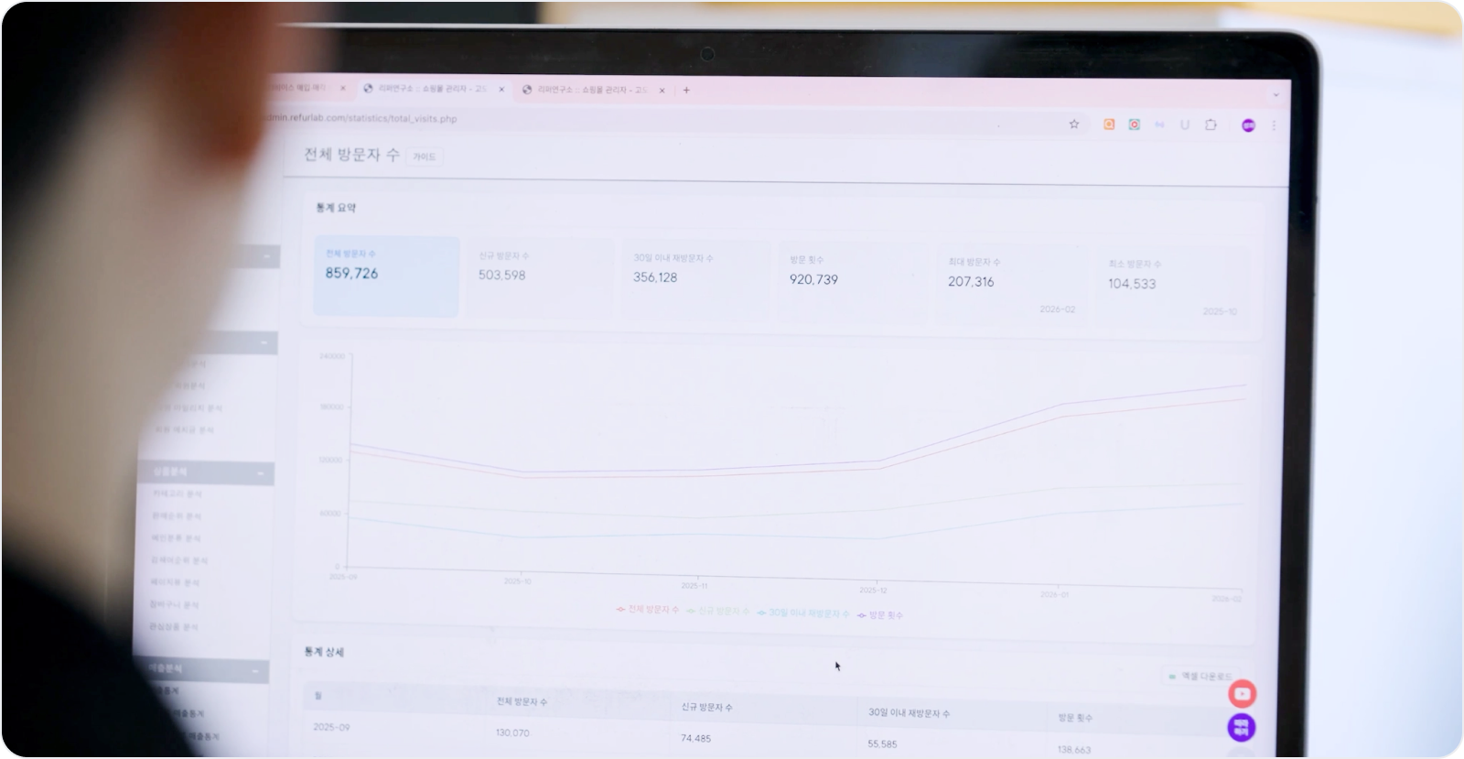Download data with 엑셀 다운로드 button
This screenshot has height=759, width=1464.
(x=1200, y=677)
